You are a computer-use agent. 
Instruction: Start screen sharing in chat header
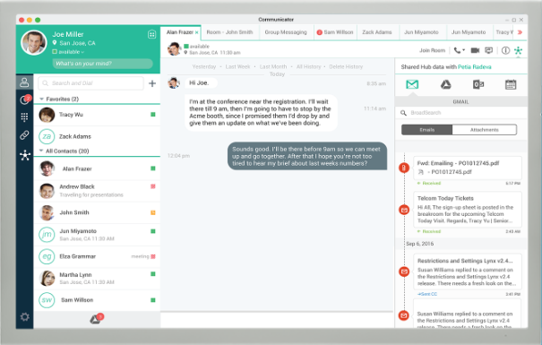(x=489, y=50)
